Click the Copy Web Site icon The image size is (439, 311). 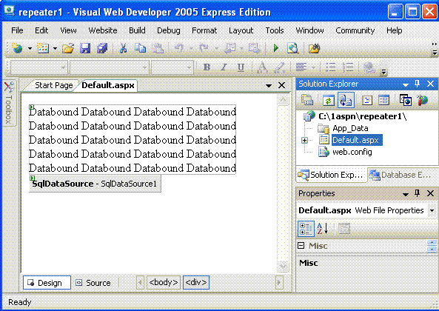click(405, 100)
